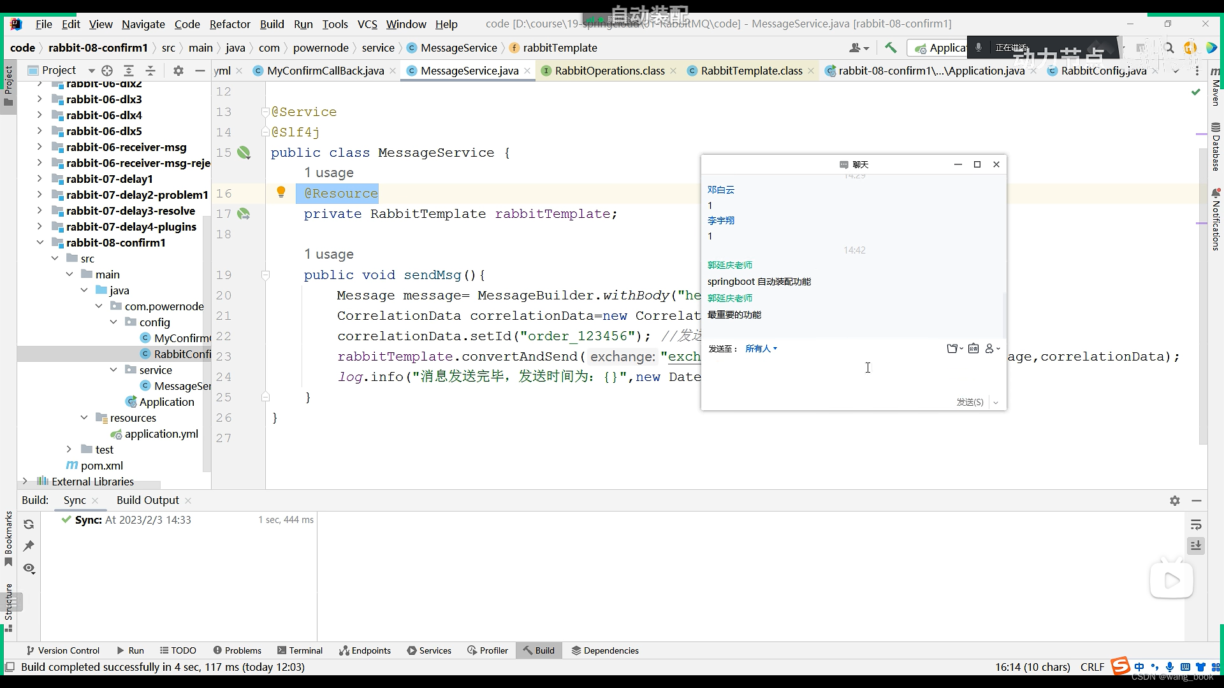
Task: Click the send button in chat window
Action: tap(970, 402)
